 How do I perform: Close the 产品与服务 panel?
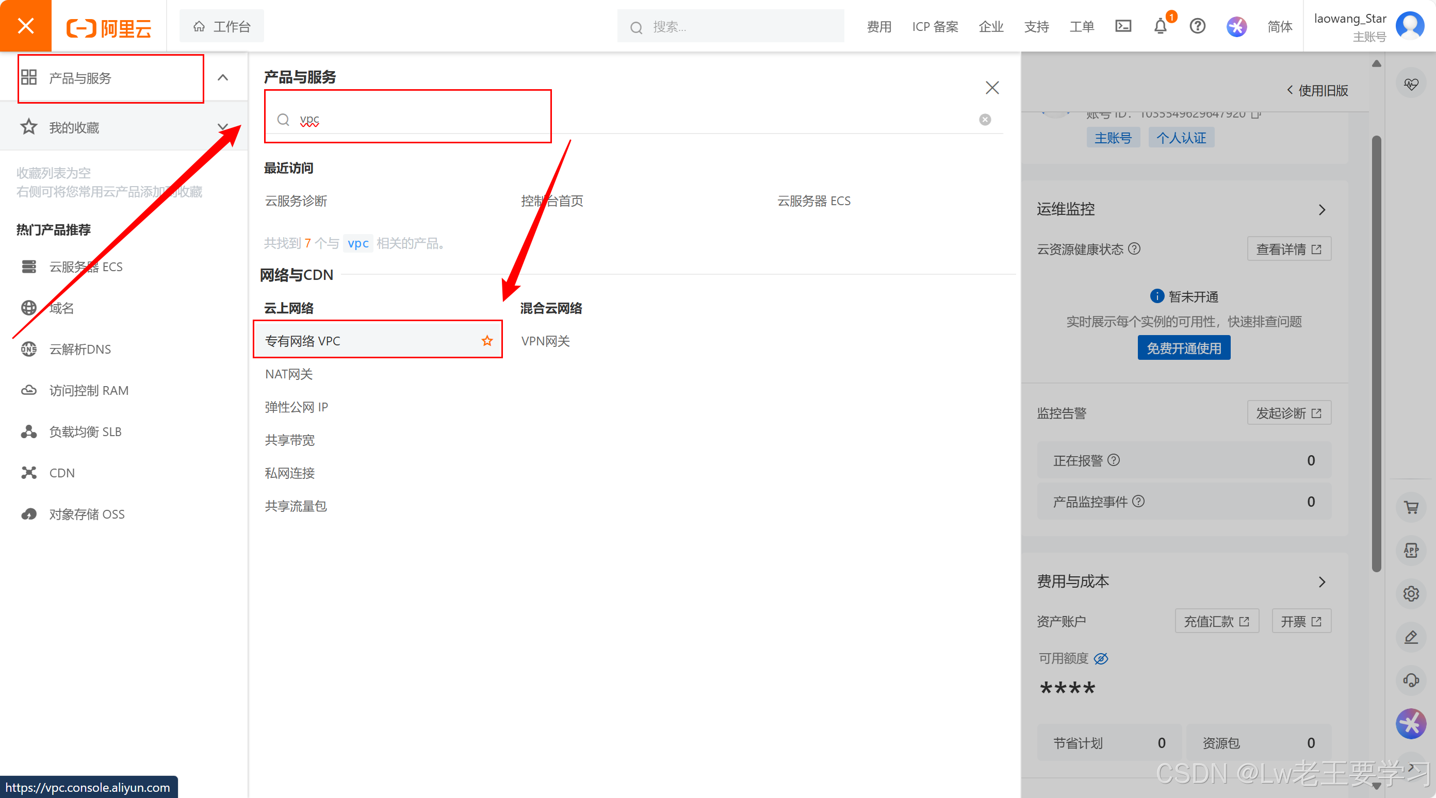992,88
